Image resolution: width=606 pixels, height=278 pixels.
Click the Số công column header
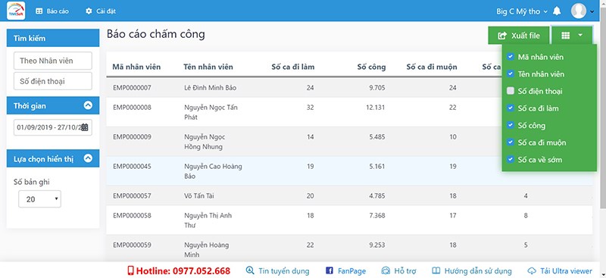(371, 67)
